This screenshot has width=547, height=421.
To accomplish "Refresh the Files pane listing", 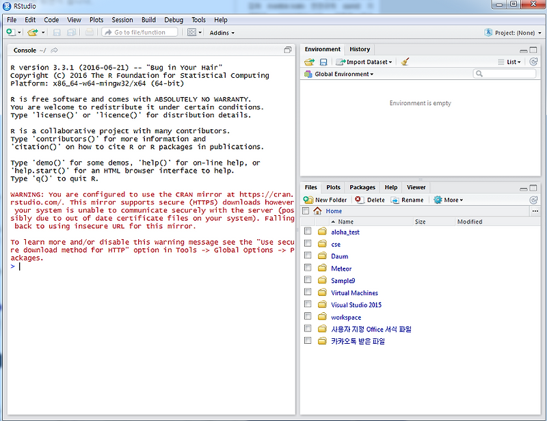I will 533,200.
